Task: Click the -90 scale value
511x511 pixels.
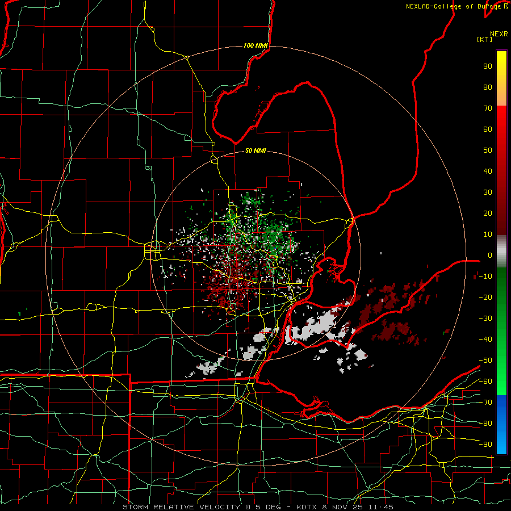Action: [485, 444]
